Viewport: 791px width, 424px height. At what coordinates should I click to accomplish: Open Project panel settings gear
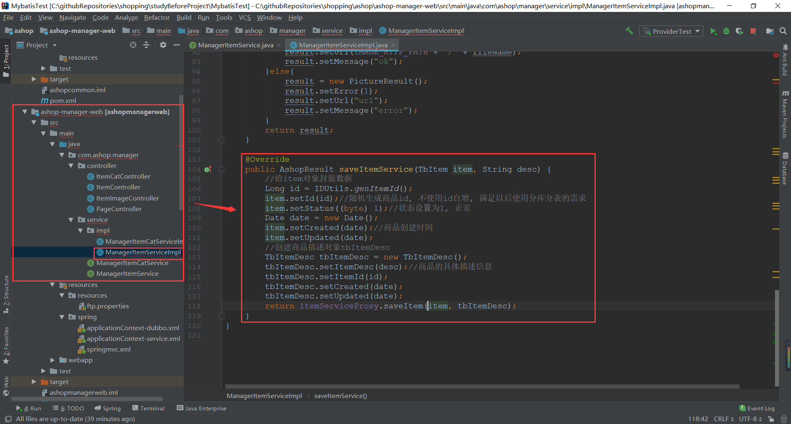163,45
